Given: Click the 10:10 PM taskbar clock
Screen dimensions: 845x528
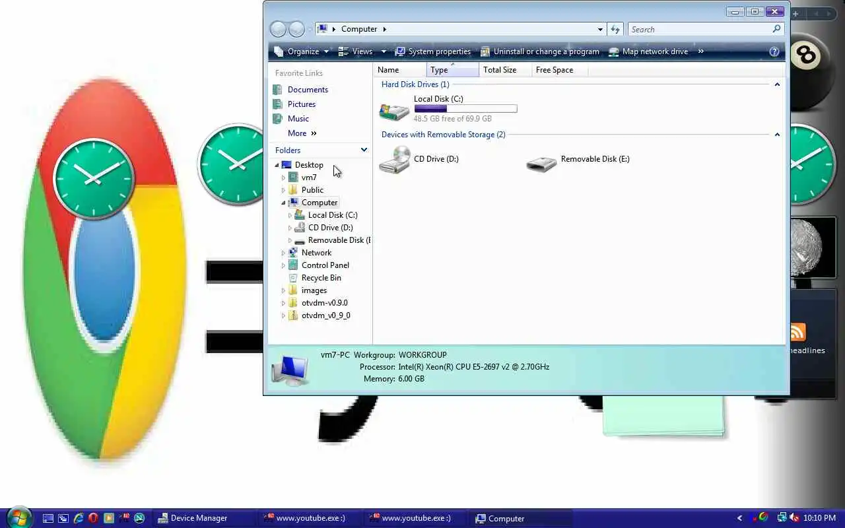Looking at the screenshot, I should click(x=819, y=518).
